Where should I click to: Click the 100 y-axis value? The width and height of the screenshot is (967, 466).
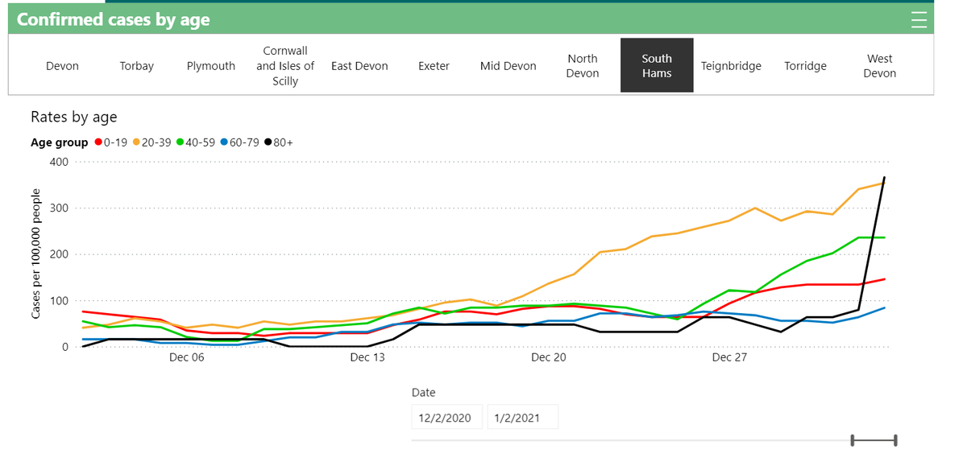[60, 301]
